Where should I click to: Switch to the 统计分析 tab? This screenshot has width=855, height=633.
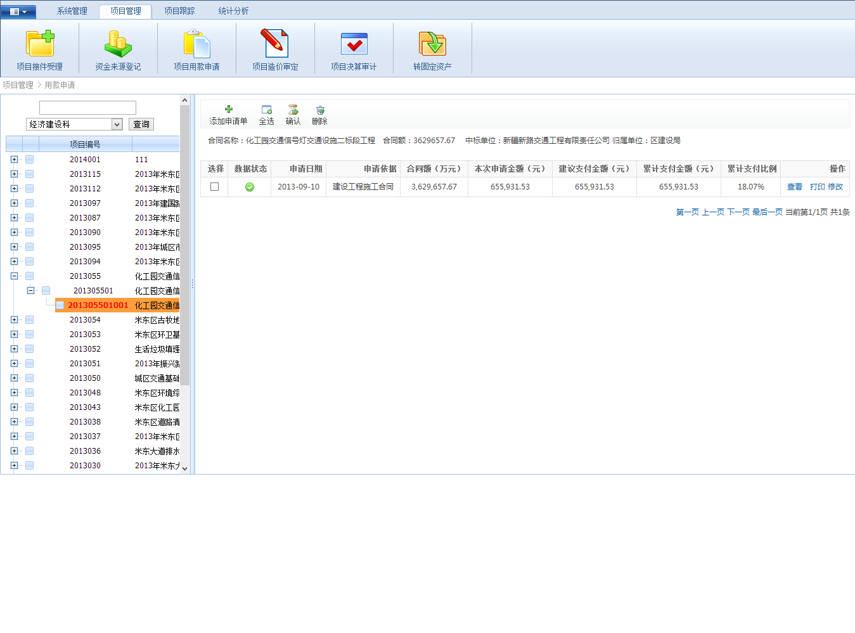coord(233,11)
